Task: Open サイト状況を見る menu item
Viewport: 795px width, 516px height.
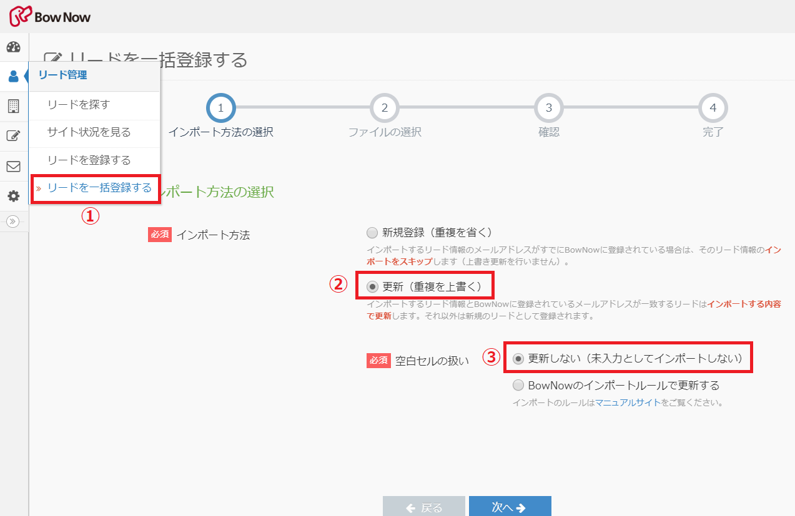Action: (x=95, y=132)
